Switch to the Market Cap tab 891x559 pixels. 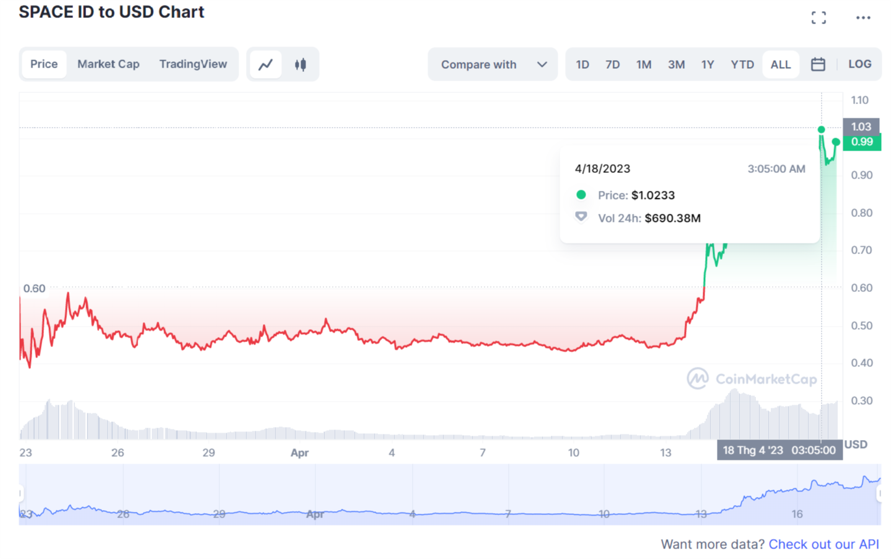coord(108,64)
